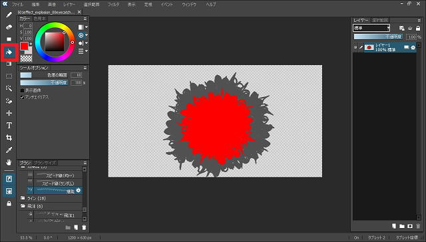Viewport: 426px width, 242px height.
Task: Open half-circle color mode dropdown arrow
Action: tap(87, 43)
